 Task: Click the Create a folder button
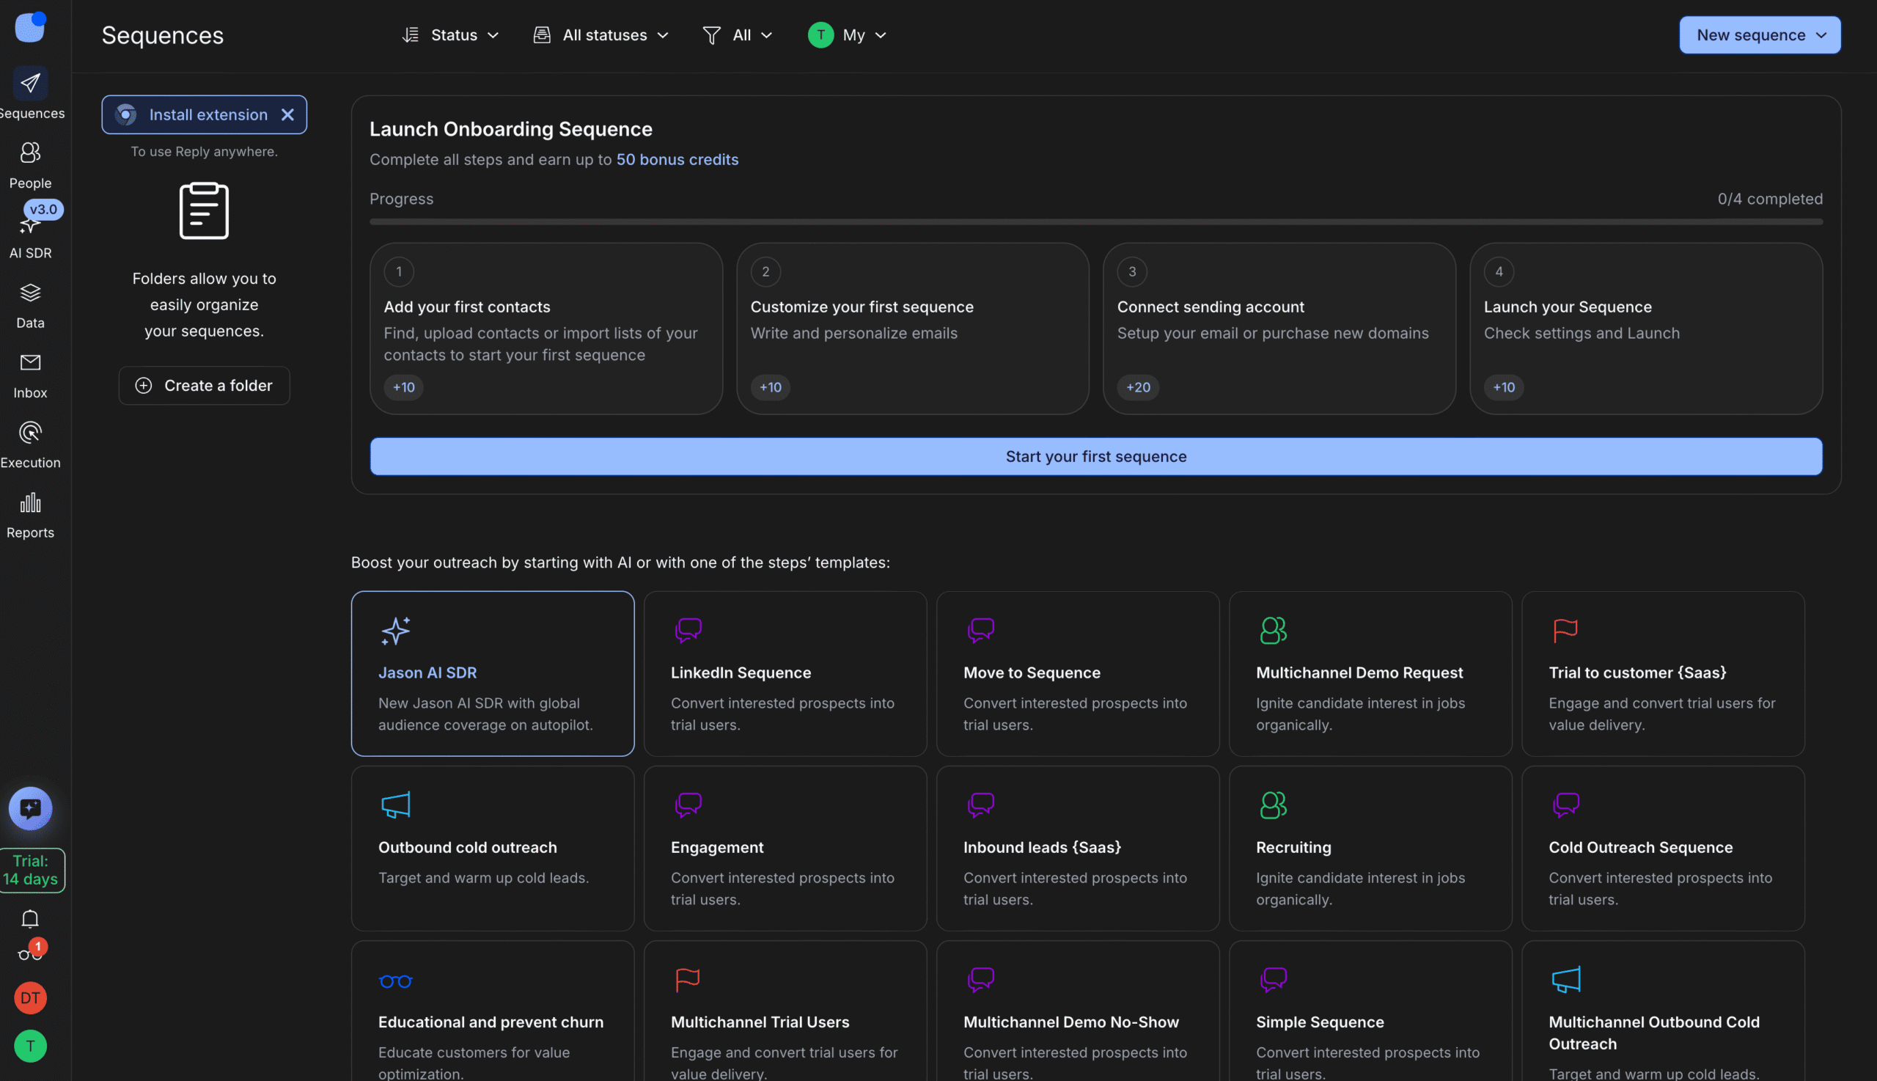(x=204, y=385)
